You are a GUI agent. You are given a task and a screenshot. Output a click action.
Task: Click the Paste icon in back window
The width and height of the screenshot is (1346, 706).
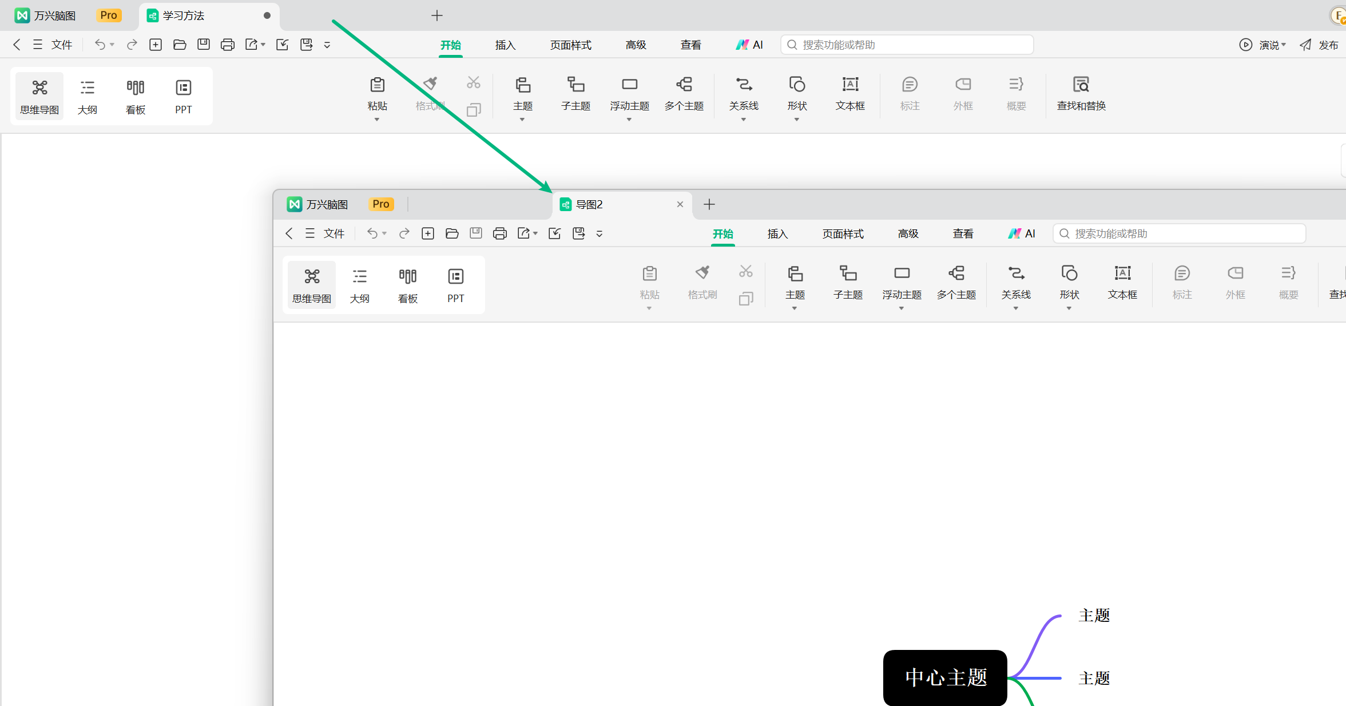(x=377, y=85)
